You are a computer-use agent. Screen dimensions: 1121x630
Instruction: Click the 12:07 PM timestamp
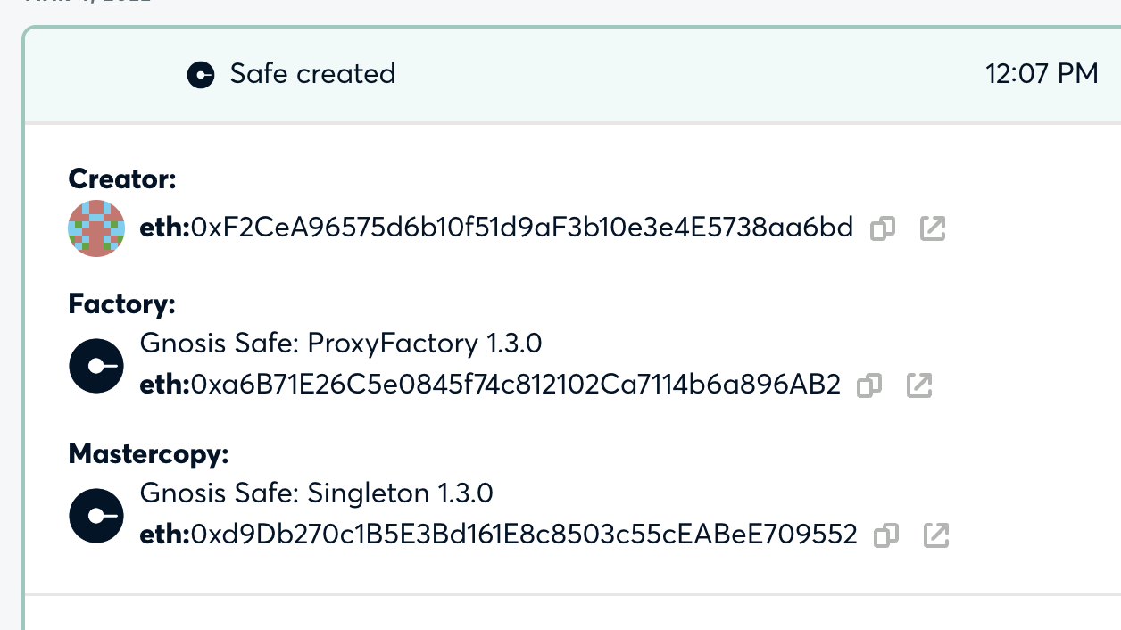click(x=1042, y=74)
